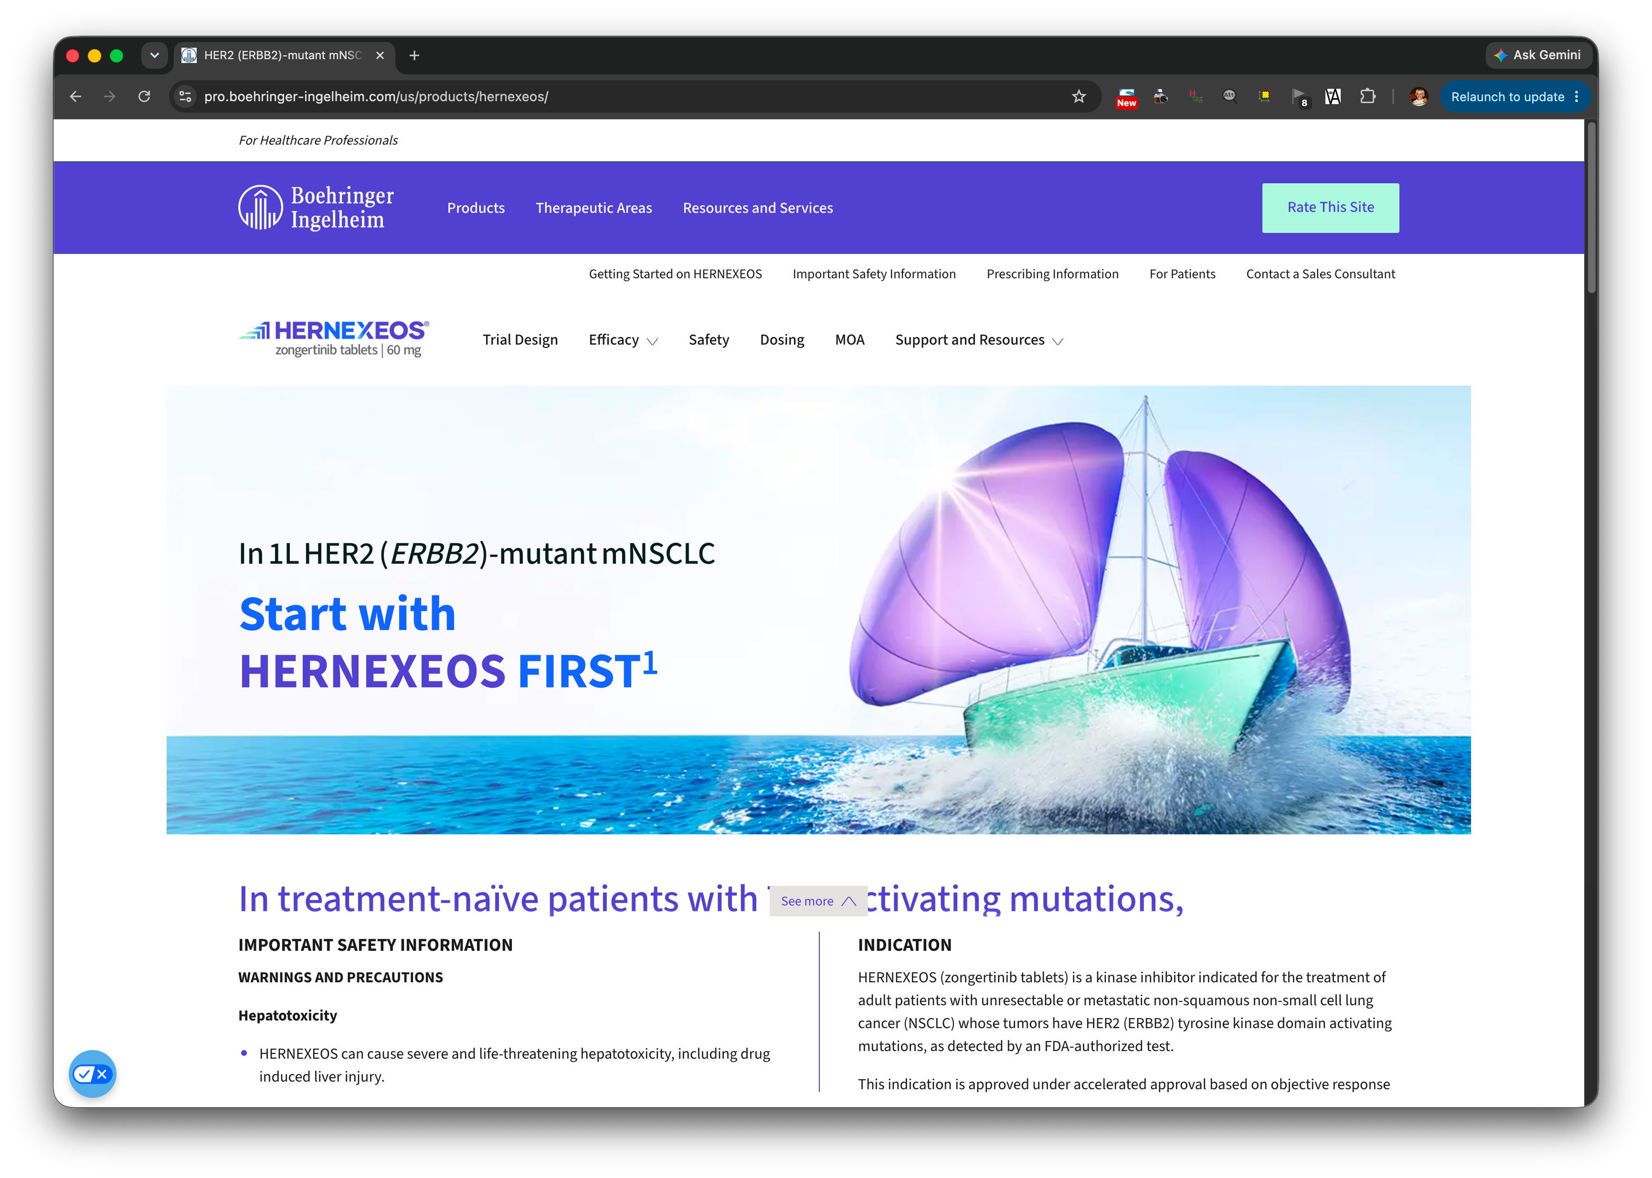Screen dimensions: 1652x1178
Task: Open Resources and Services menu
Action: (757, 208)
